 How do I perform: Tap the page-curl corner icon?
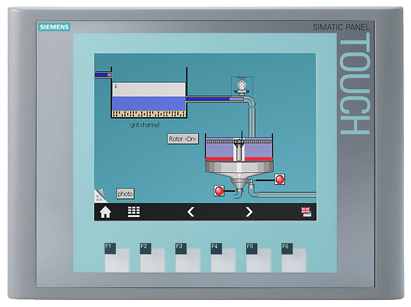[100, 196]
